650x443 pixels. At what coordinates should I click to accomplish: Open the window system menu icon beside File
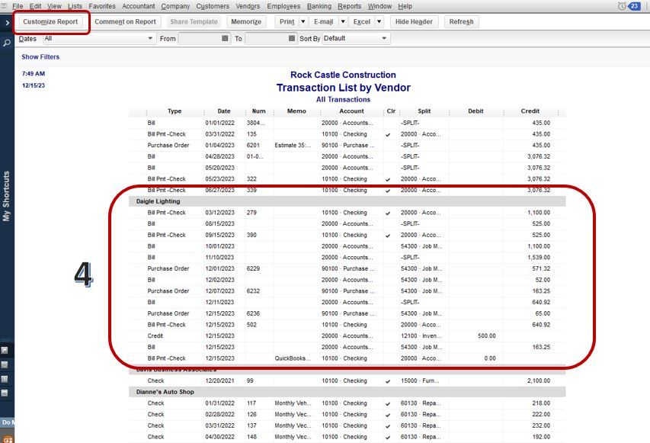4,6
